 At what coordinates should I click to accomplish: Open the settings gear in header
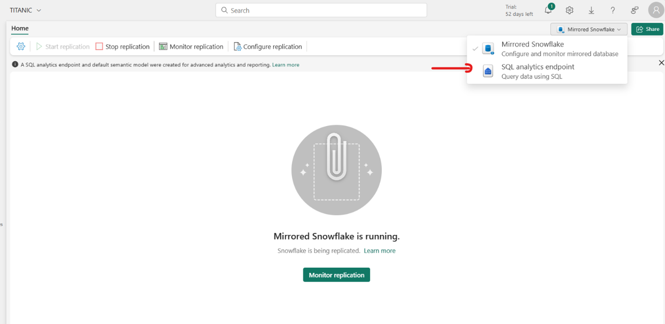pos(569,10)
